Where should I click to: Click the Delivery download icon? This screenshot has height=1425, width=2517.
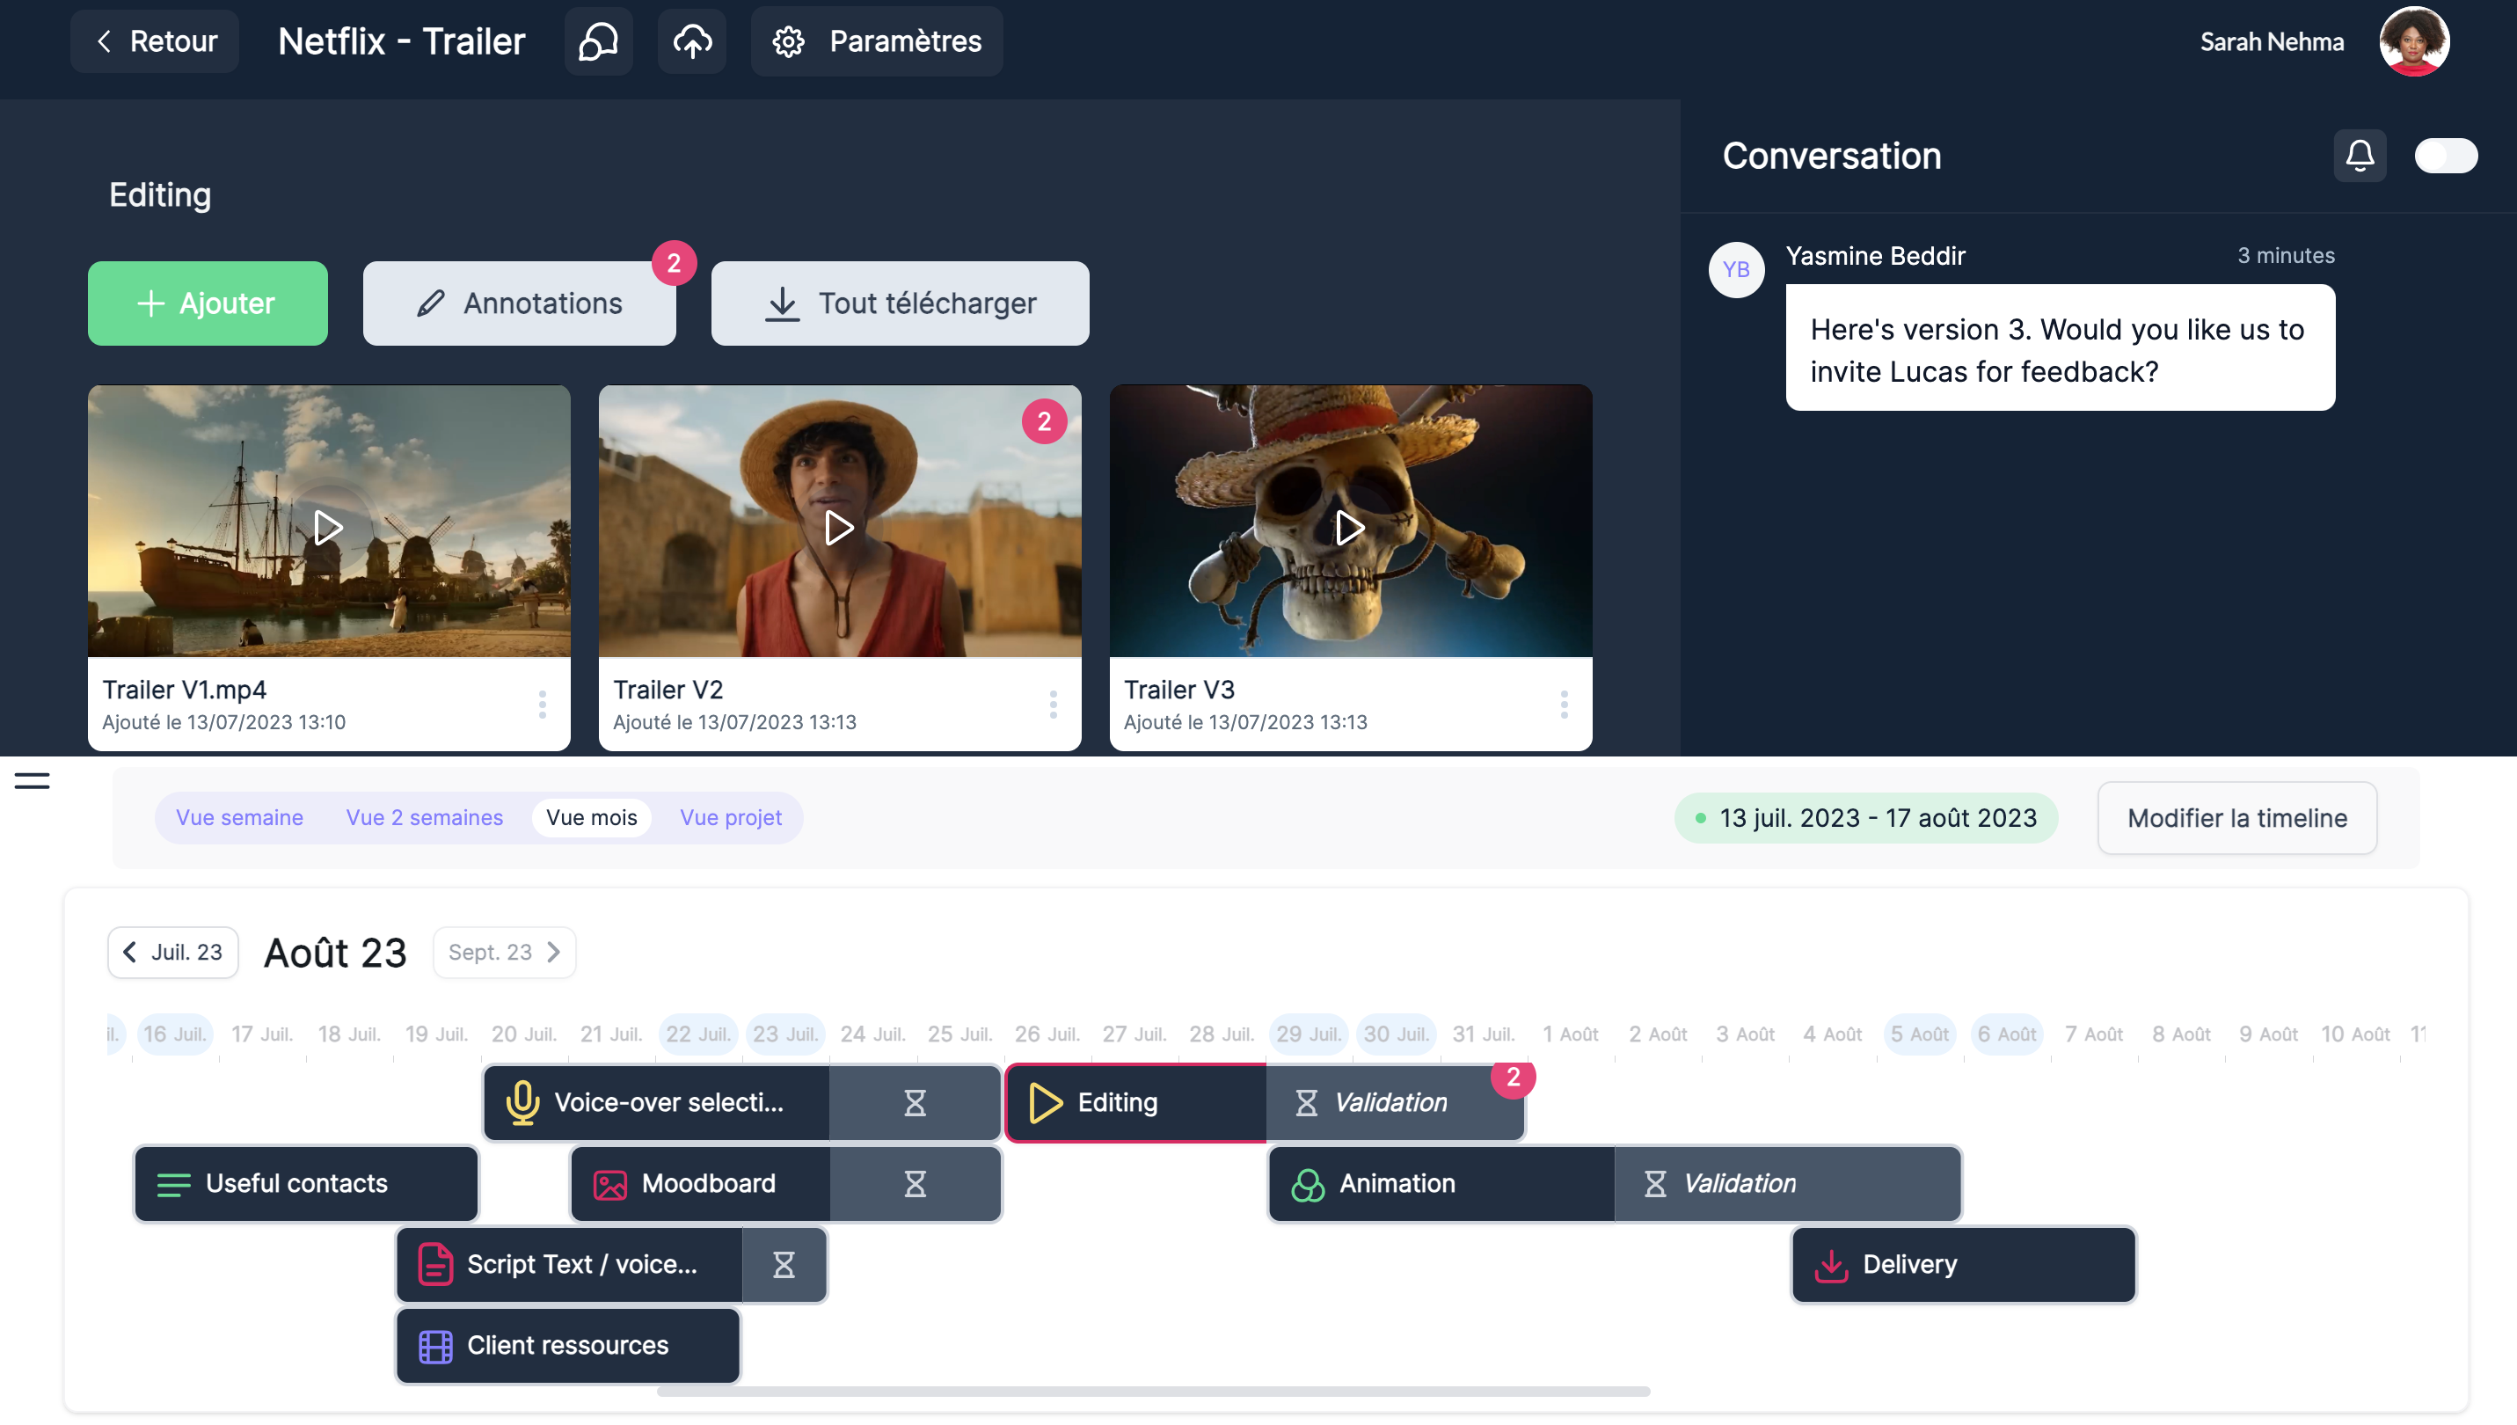[1830, 1265]
